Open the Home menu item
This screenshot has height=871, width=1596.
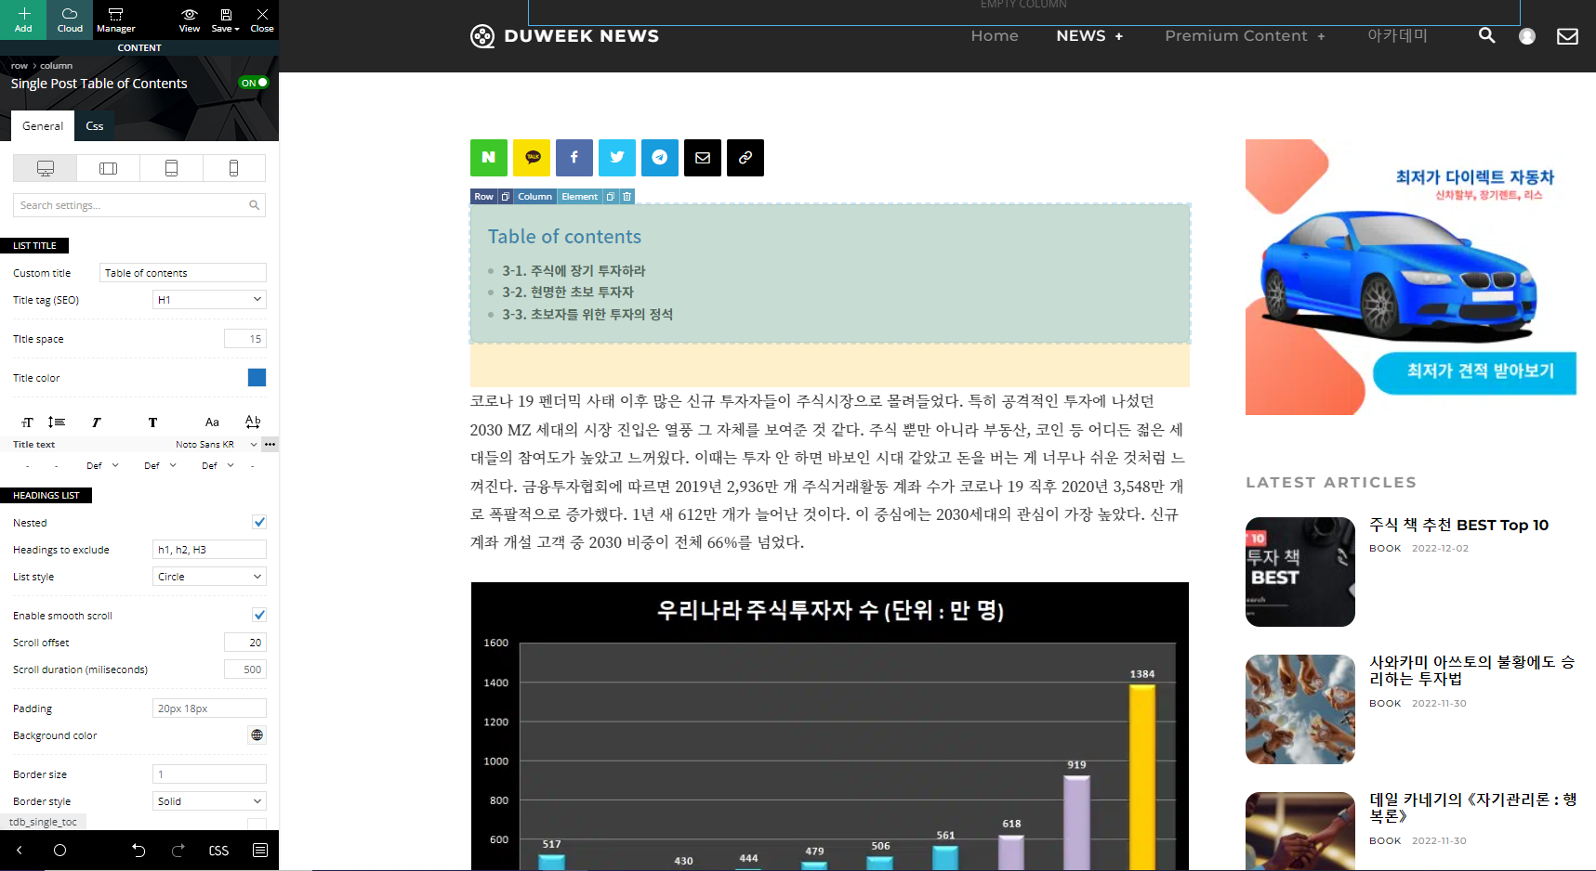(995, 36)
